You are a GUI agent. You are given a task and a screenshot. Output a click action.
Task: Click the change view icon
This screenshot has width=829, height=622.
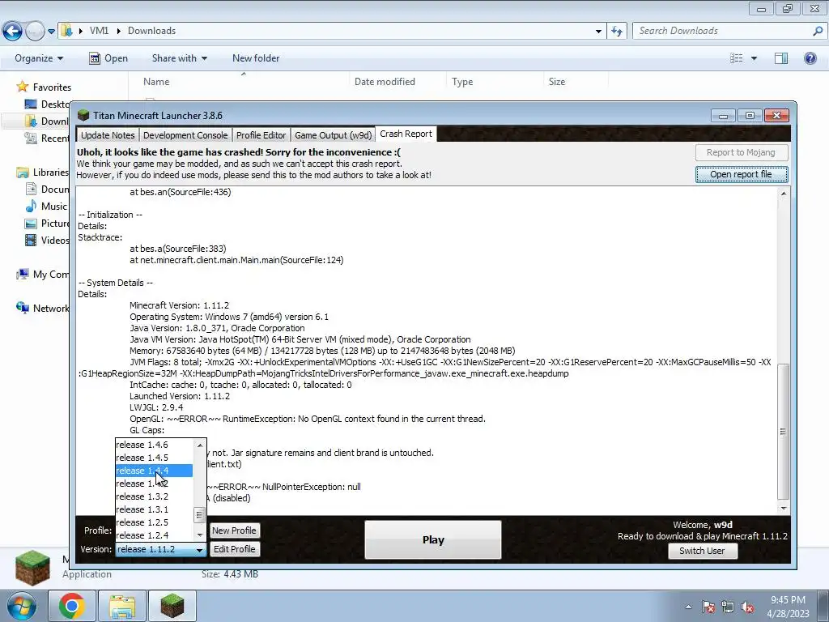(x=737, y=58)
